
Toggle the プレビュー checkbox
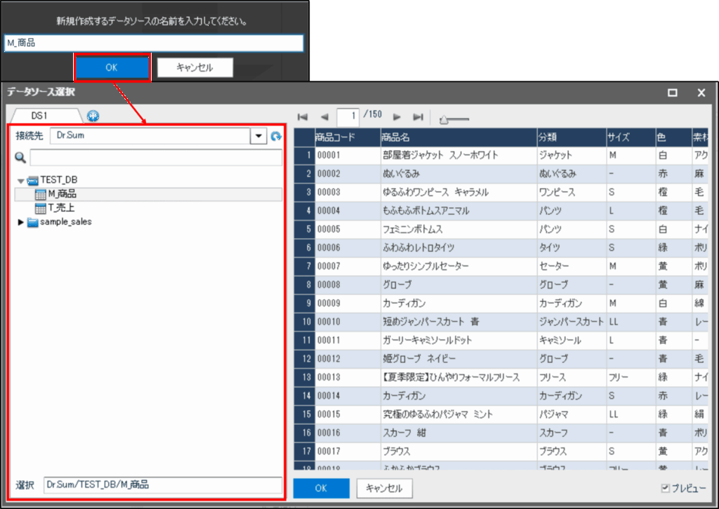click(665, 488)
